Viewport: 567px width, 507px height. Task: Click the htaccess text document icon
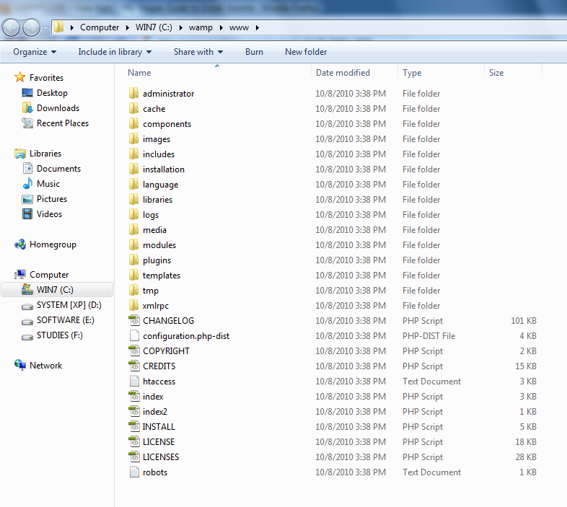(x=133, y=382)
